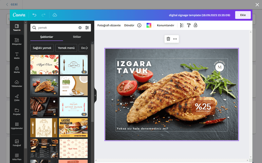Select the Afiyet Olsun vegetables template
262x163 pixels.
pos(45,65)
